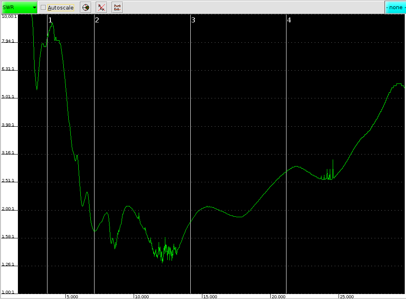Select marker 1 label on the chart
Viewport: 406px width, 299px height.
point(50,20)
